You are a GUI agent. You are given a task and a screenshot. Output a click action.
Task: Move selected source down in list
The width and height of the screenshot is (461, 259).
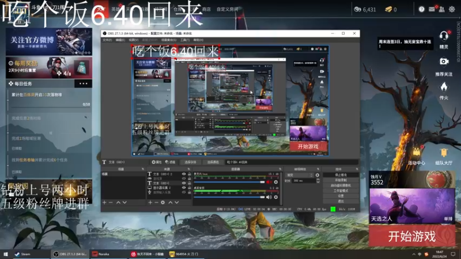(176, 203)
